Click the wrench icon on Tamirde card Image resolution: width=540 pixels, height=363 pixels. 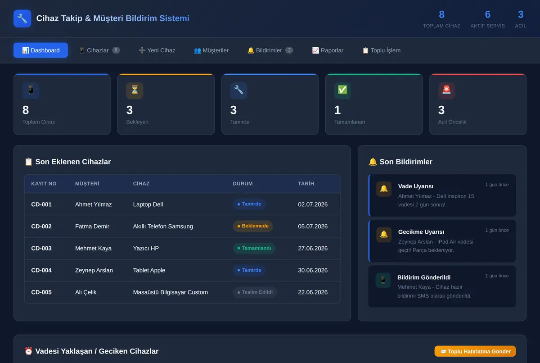[x=238, y=91]
